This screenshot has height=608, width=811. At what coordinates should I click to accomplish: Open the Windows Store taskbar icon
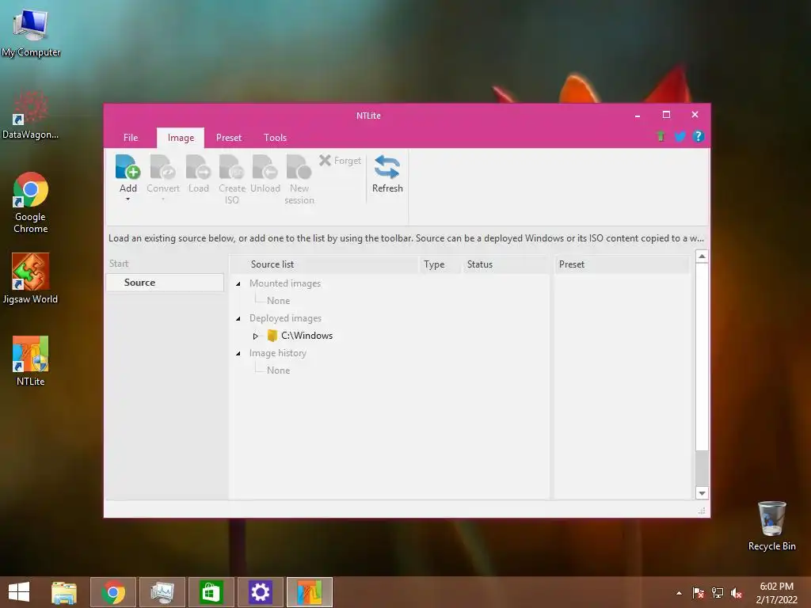pos(211,592)
